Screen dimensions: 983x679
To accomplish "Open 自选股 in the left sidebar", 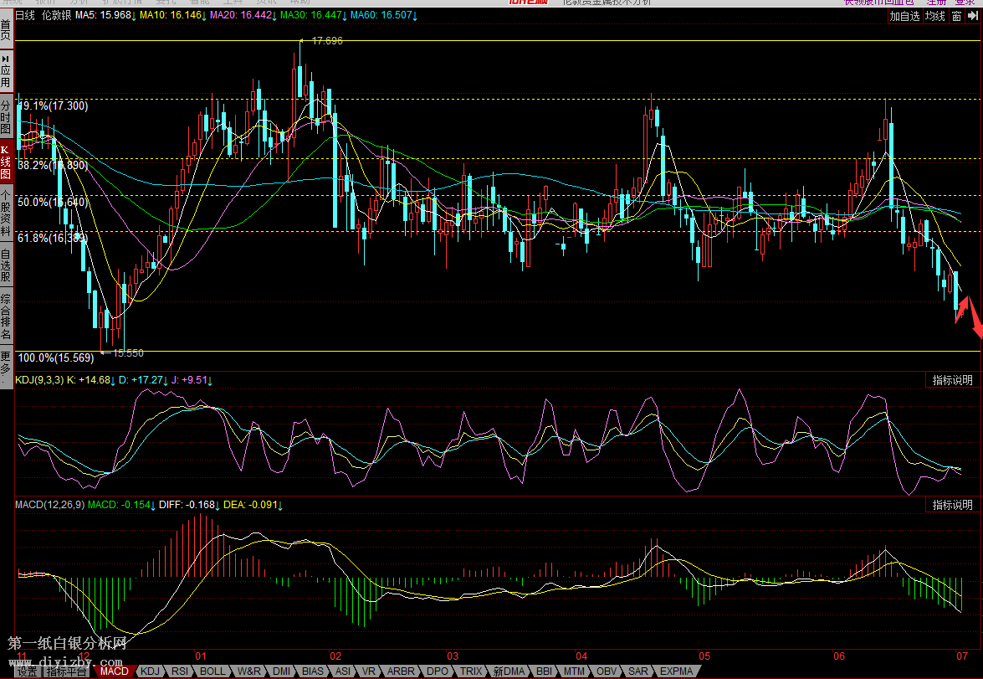I will (x=6, y=265).
